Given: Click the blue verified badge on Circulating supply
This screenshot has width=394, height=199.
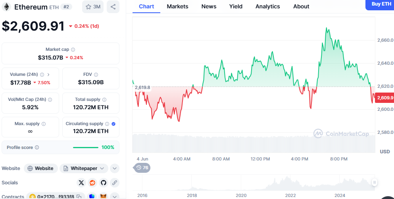Looking at the screenshot, I should 113,124.
